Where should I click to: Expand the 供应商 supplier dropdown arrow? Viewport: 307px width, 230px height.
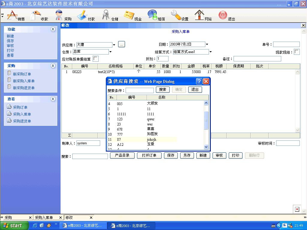pyautogui.click(x=114, y=45)
